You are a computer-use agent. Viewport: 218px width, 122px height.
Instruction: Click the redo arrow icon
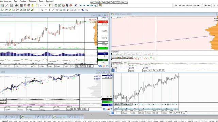[x=45, y=5]
